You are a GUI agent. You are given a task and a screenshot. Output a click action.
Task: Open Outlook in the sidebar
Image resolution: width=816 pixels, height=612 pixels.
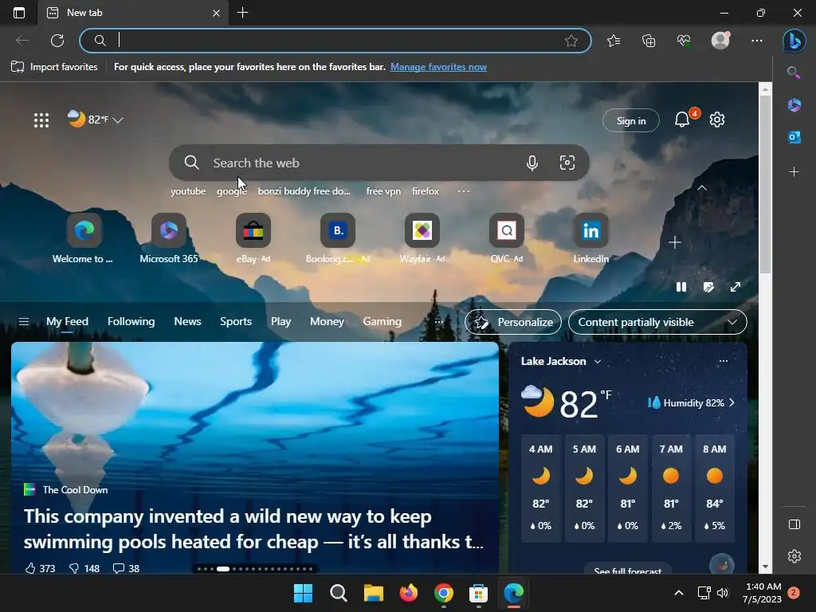click(x=794, y=137)
